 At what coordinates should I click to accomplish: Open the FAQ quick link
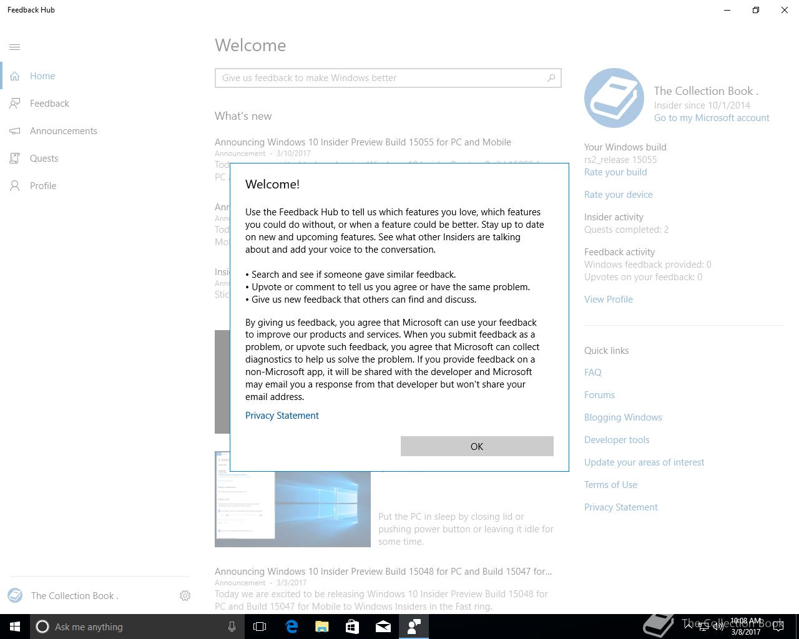593,373
